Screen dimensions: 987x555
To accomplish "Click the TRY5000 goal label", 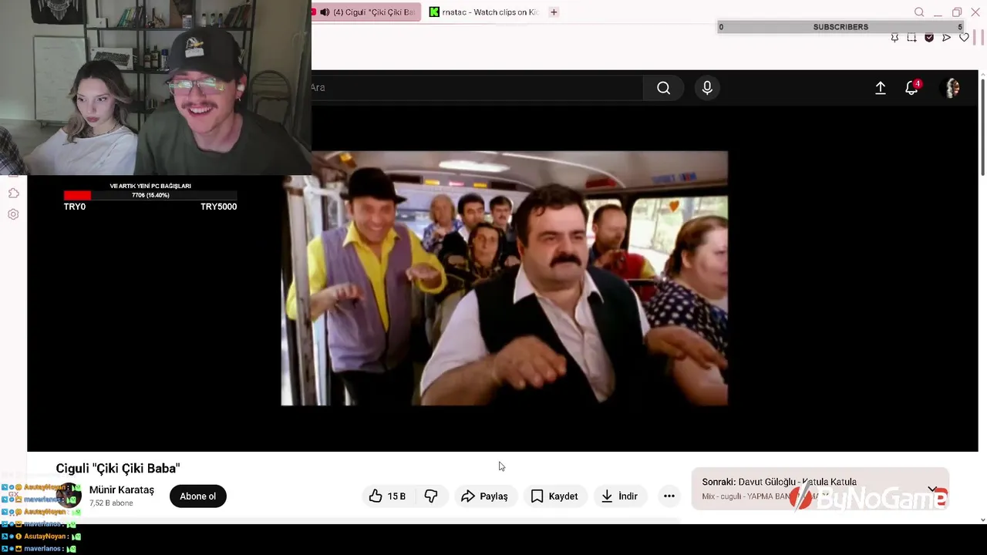I will [x=218, y=207].
